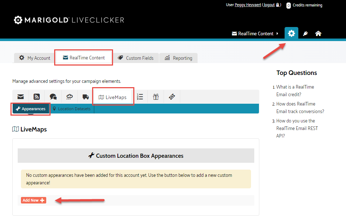
Task: Open the ticket coupon element icon
Action: coord(172,97)
